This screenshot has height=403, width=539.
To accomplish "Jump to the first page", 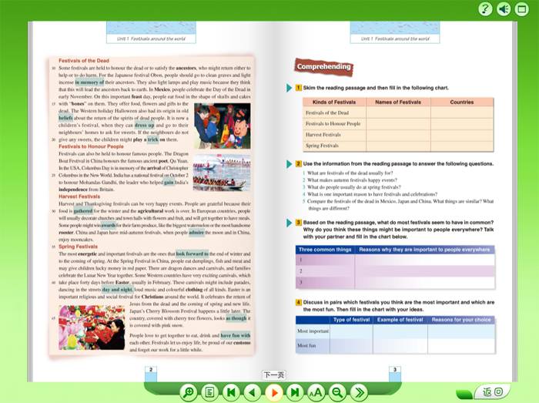I will [x=231, y=392].
